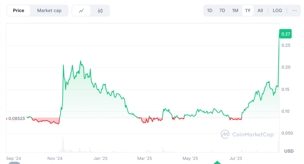Show the All time range
Image resolution: width=304 pixels, height=164 pixels.
[260, 10]
